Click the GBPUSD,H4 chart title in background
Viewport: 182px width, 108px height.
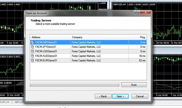pos(120,5)
